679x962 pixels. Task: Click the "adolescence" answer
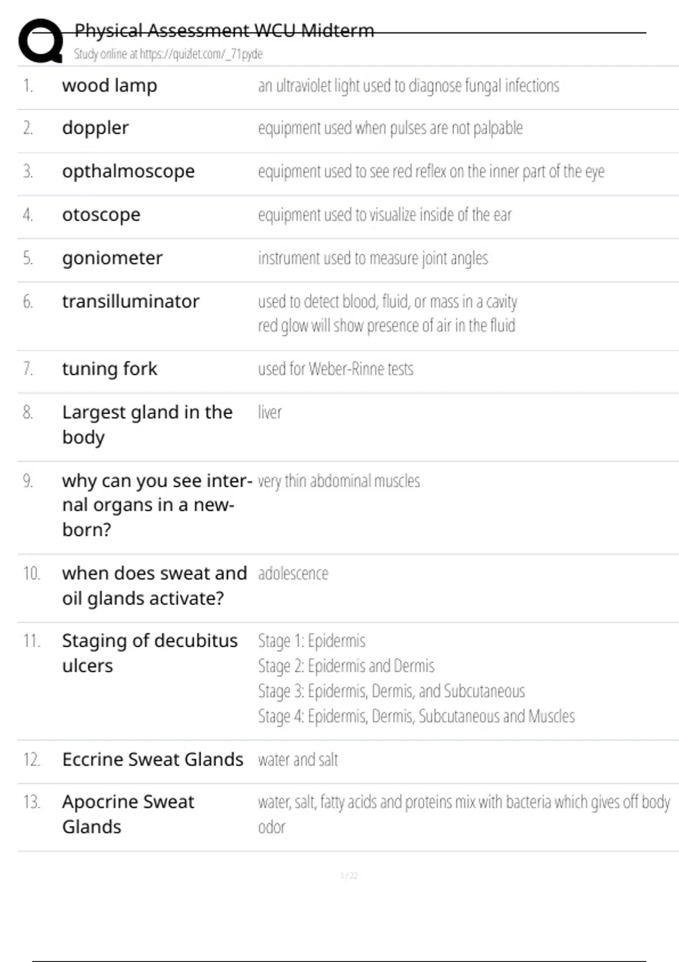pyautogui.click(x=293, y=574)
